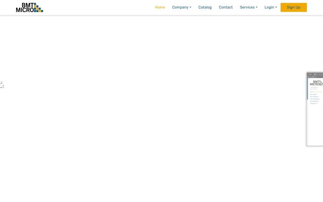Screen dimensions: 323x202
Task: Click the browser mockup slide thumbnail
Action: tap(315, 109)
